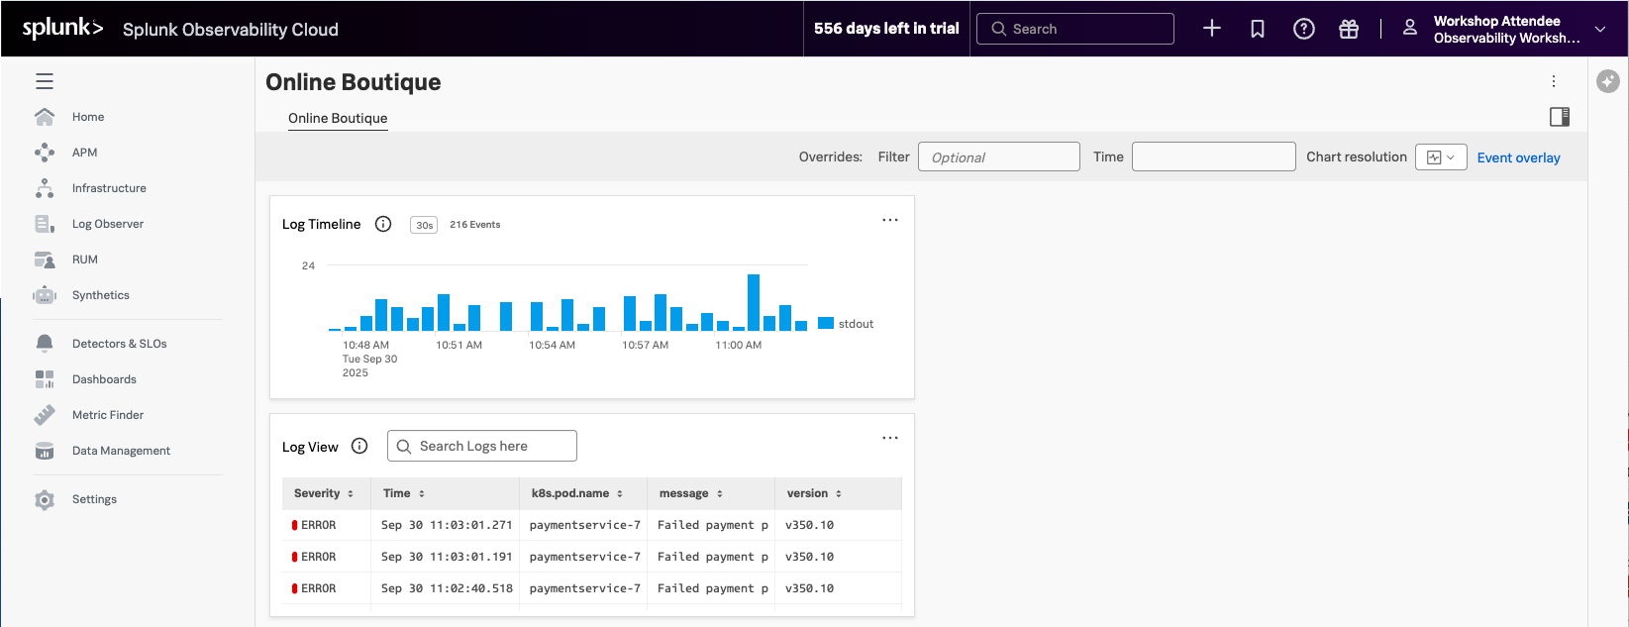Click the Event overlay link
Image resolution: width=1629 pixels, height=627 pixels.
(1518, 157)
